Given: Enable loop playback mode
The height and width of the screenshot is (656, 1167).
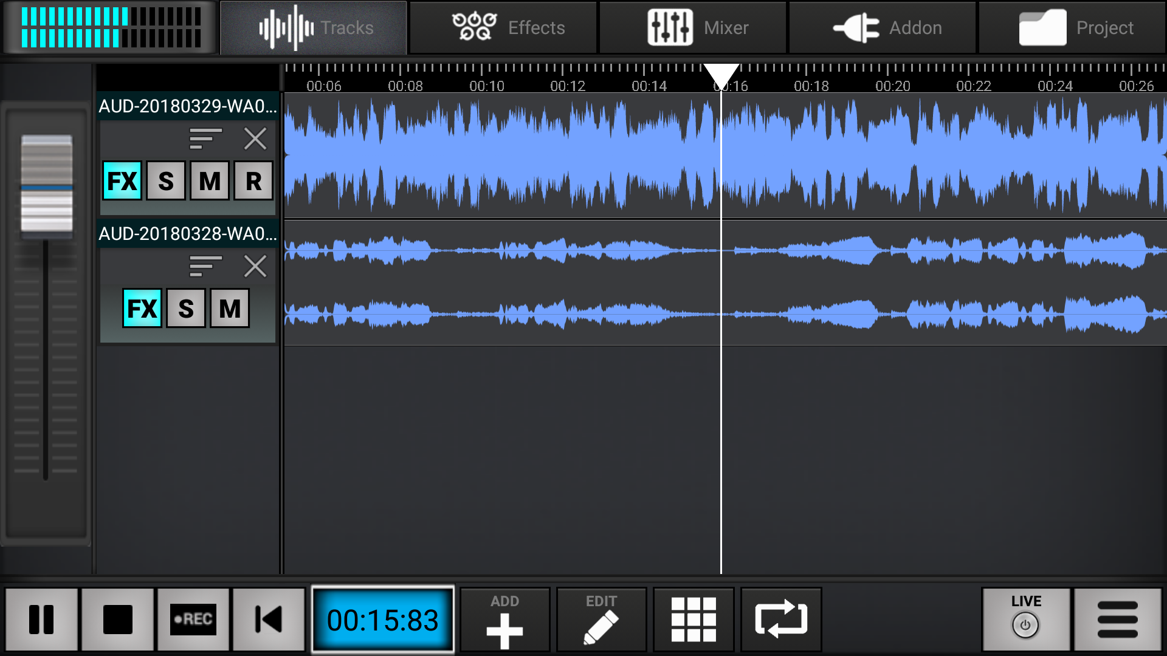Looking at the screenshot, I should 781,620.
